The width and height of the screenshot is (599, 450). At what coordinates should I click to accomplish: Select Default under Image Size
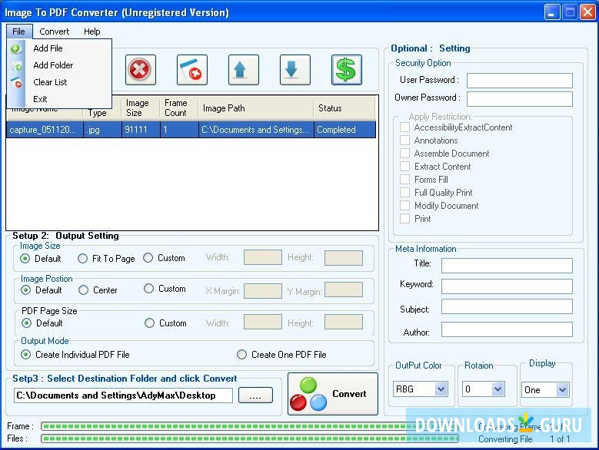coord(25,259)
